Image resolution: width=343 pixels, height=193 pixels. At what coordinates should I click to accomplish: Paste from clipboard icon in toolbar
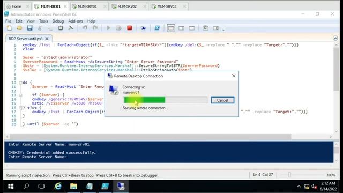61,28
